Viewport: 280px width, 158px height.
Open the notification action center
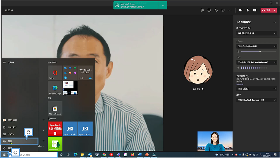coord(275,155)
